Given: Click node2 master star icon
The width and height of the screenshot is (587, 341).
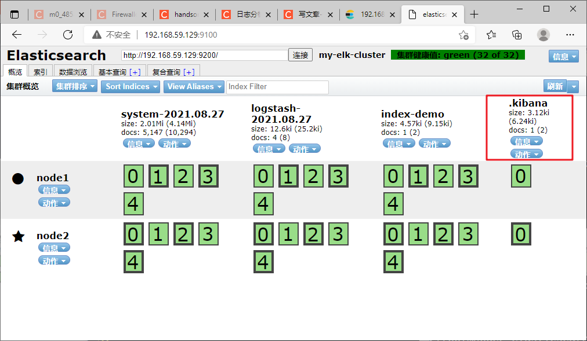Looking at the screenshot, I should pos(19,236).
